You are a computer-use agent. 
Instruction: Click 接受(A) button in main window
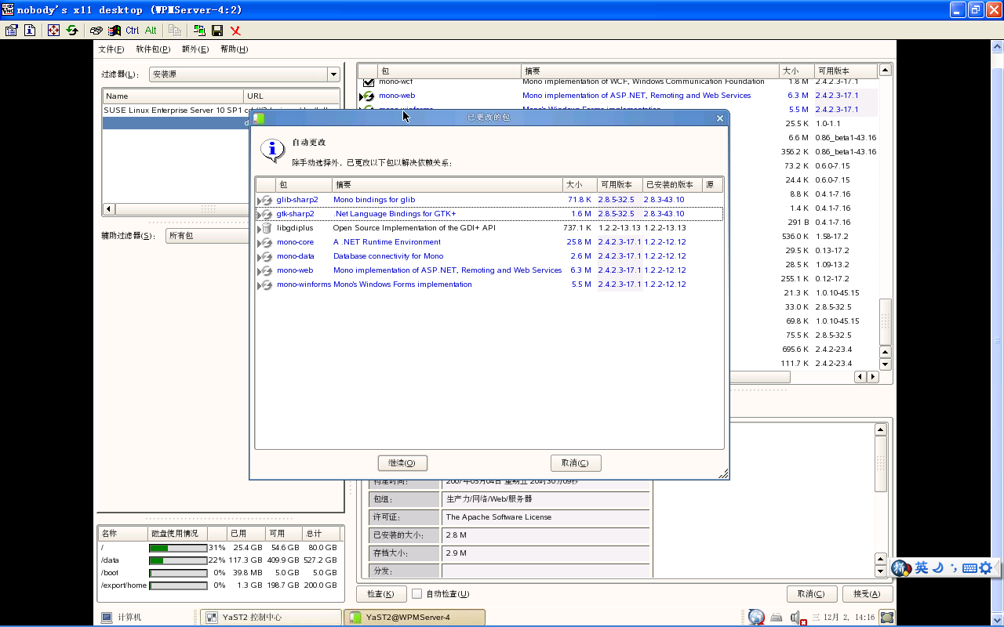click(x=867, y=594)
